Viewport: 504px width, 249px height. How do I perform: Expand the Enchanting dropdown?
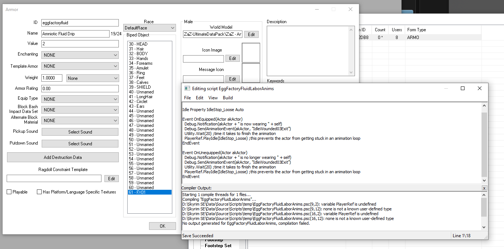click(x=80, y=55)
